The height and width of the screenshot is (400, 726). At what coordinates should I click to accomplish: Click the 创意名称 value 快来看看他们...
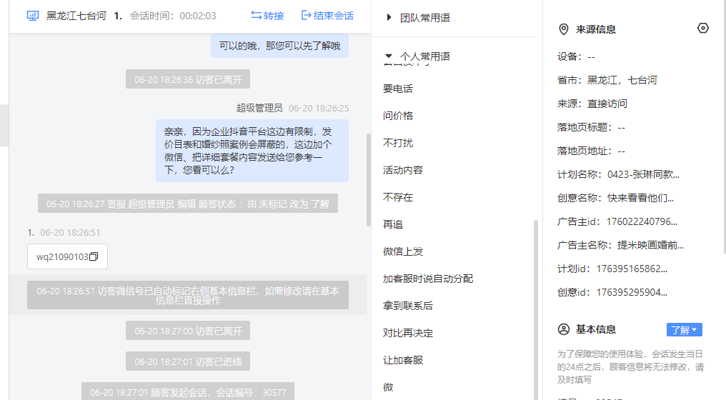coord(640,198)
